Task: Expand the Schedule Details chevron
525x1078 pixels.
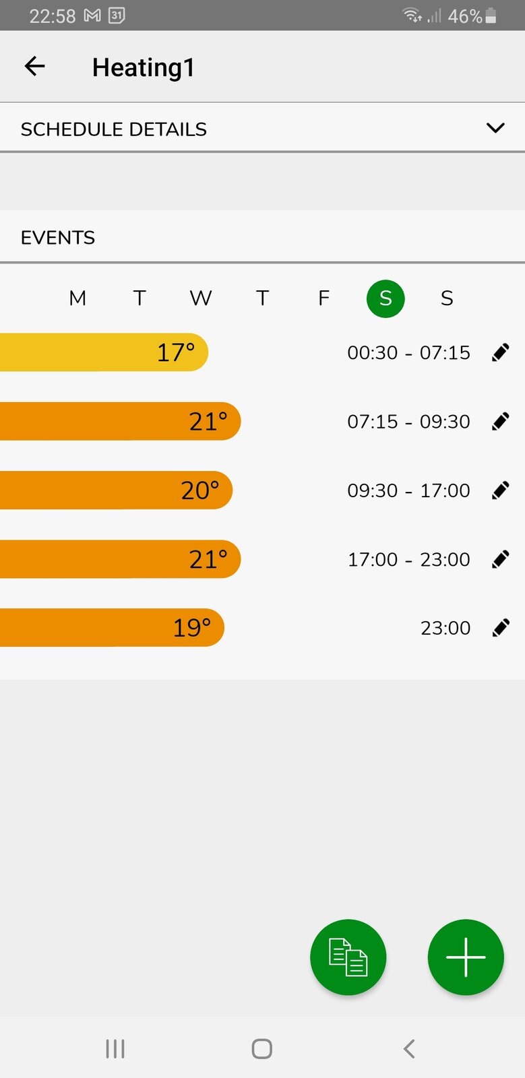Action: [x=495, y=128]
